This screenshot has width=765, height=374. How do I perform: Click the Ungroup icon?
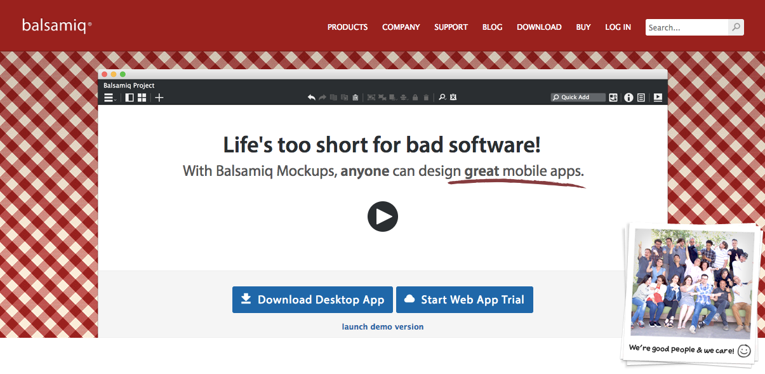pos(382,97)
